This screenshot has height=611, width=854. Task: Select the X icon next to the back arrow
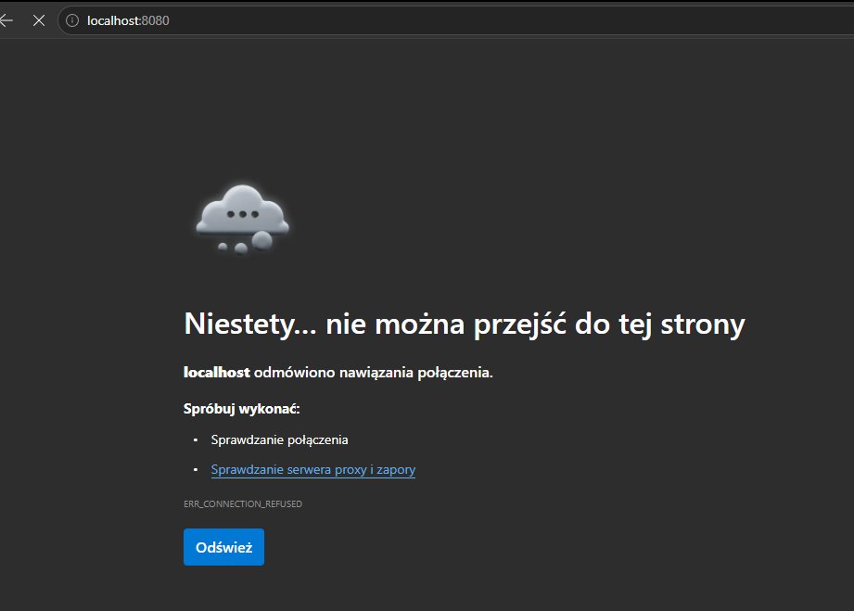click(x=38, y=19)
